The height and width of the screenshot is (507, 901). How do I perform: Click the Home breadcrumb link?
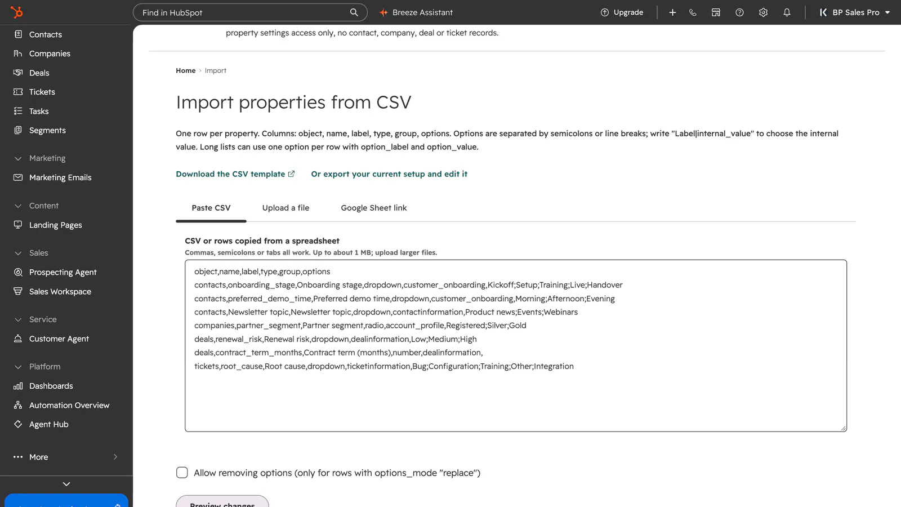[x=186, y=70]
